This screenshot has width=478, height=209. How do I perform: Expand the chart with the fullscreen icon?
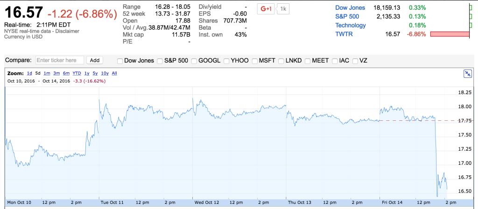point(467,73)
